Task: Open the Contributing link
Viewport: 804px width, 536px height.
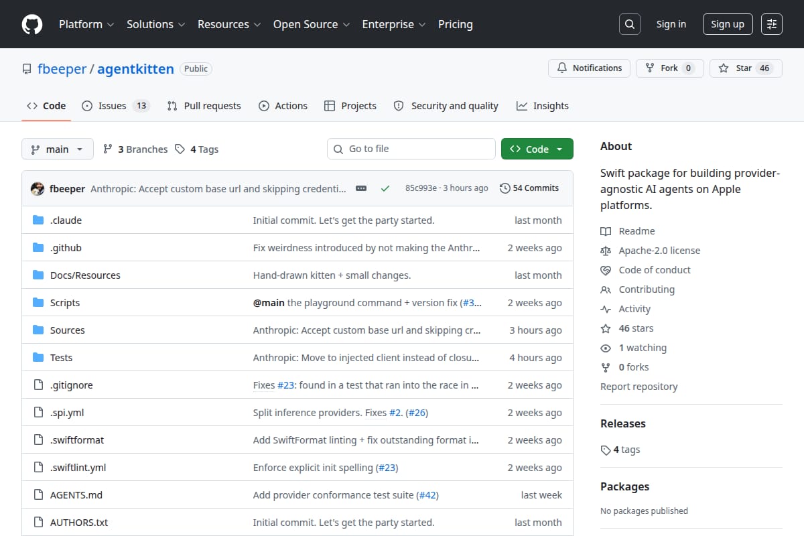Action: point(647,289)
